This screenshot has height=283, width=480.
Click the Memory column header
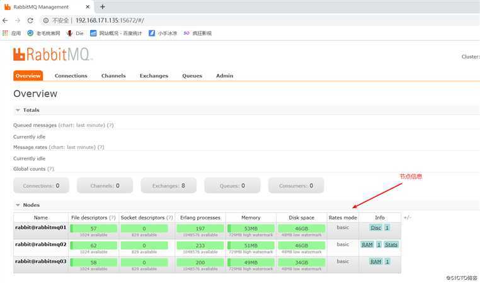tap(251, 218)
